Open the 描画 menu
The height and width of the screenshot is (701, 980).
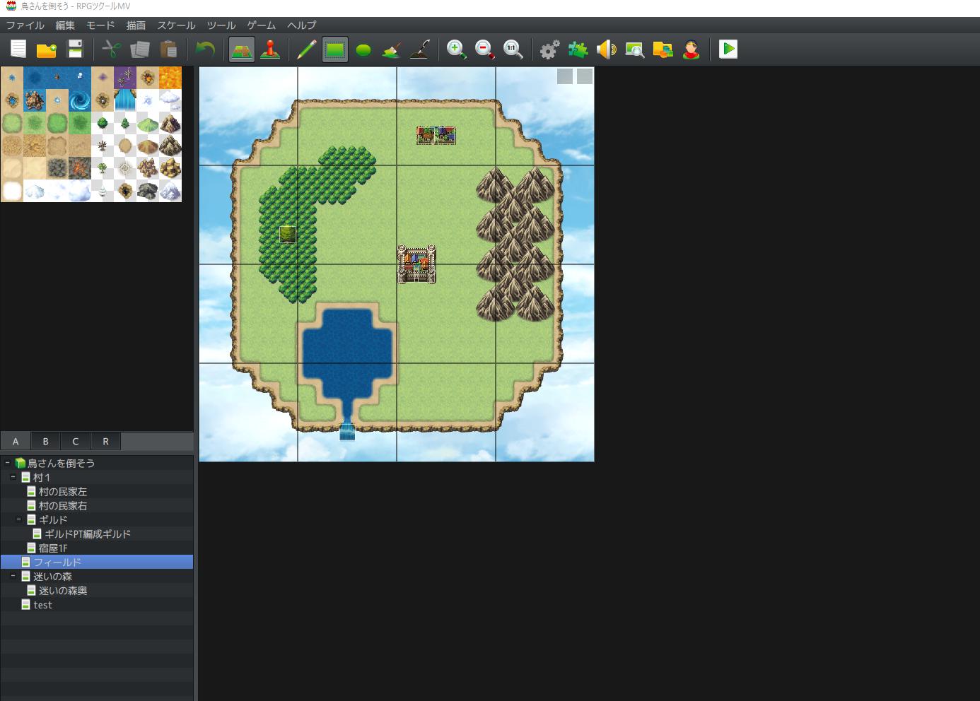coord(136,25)
